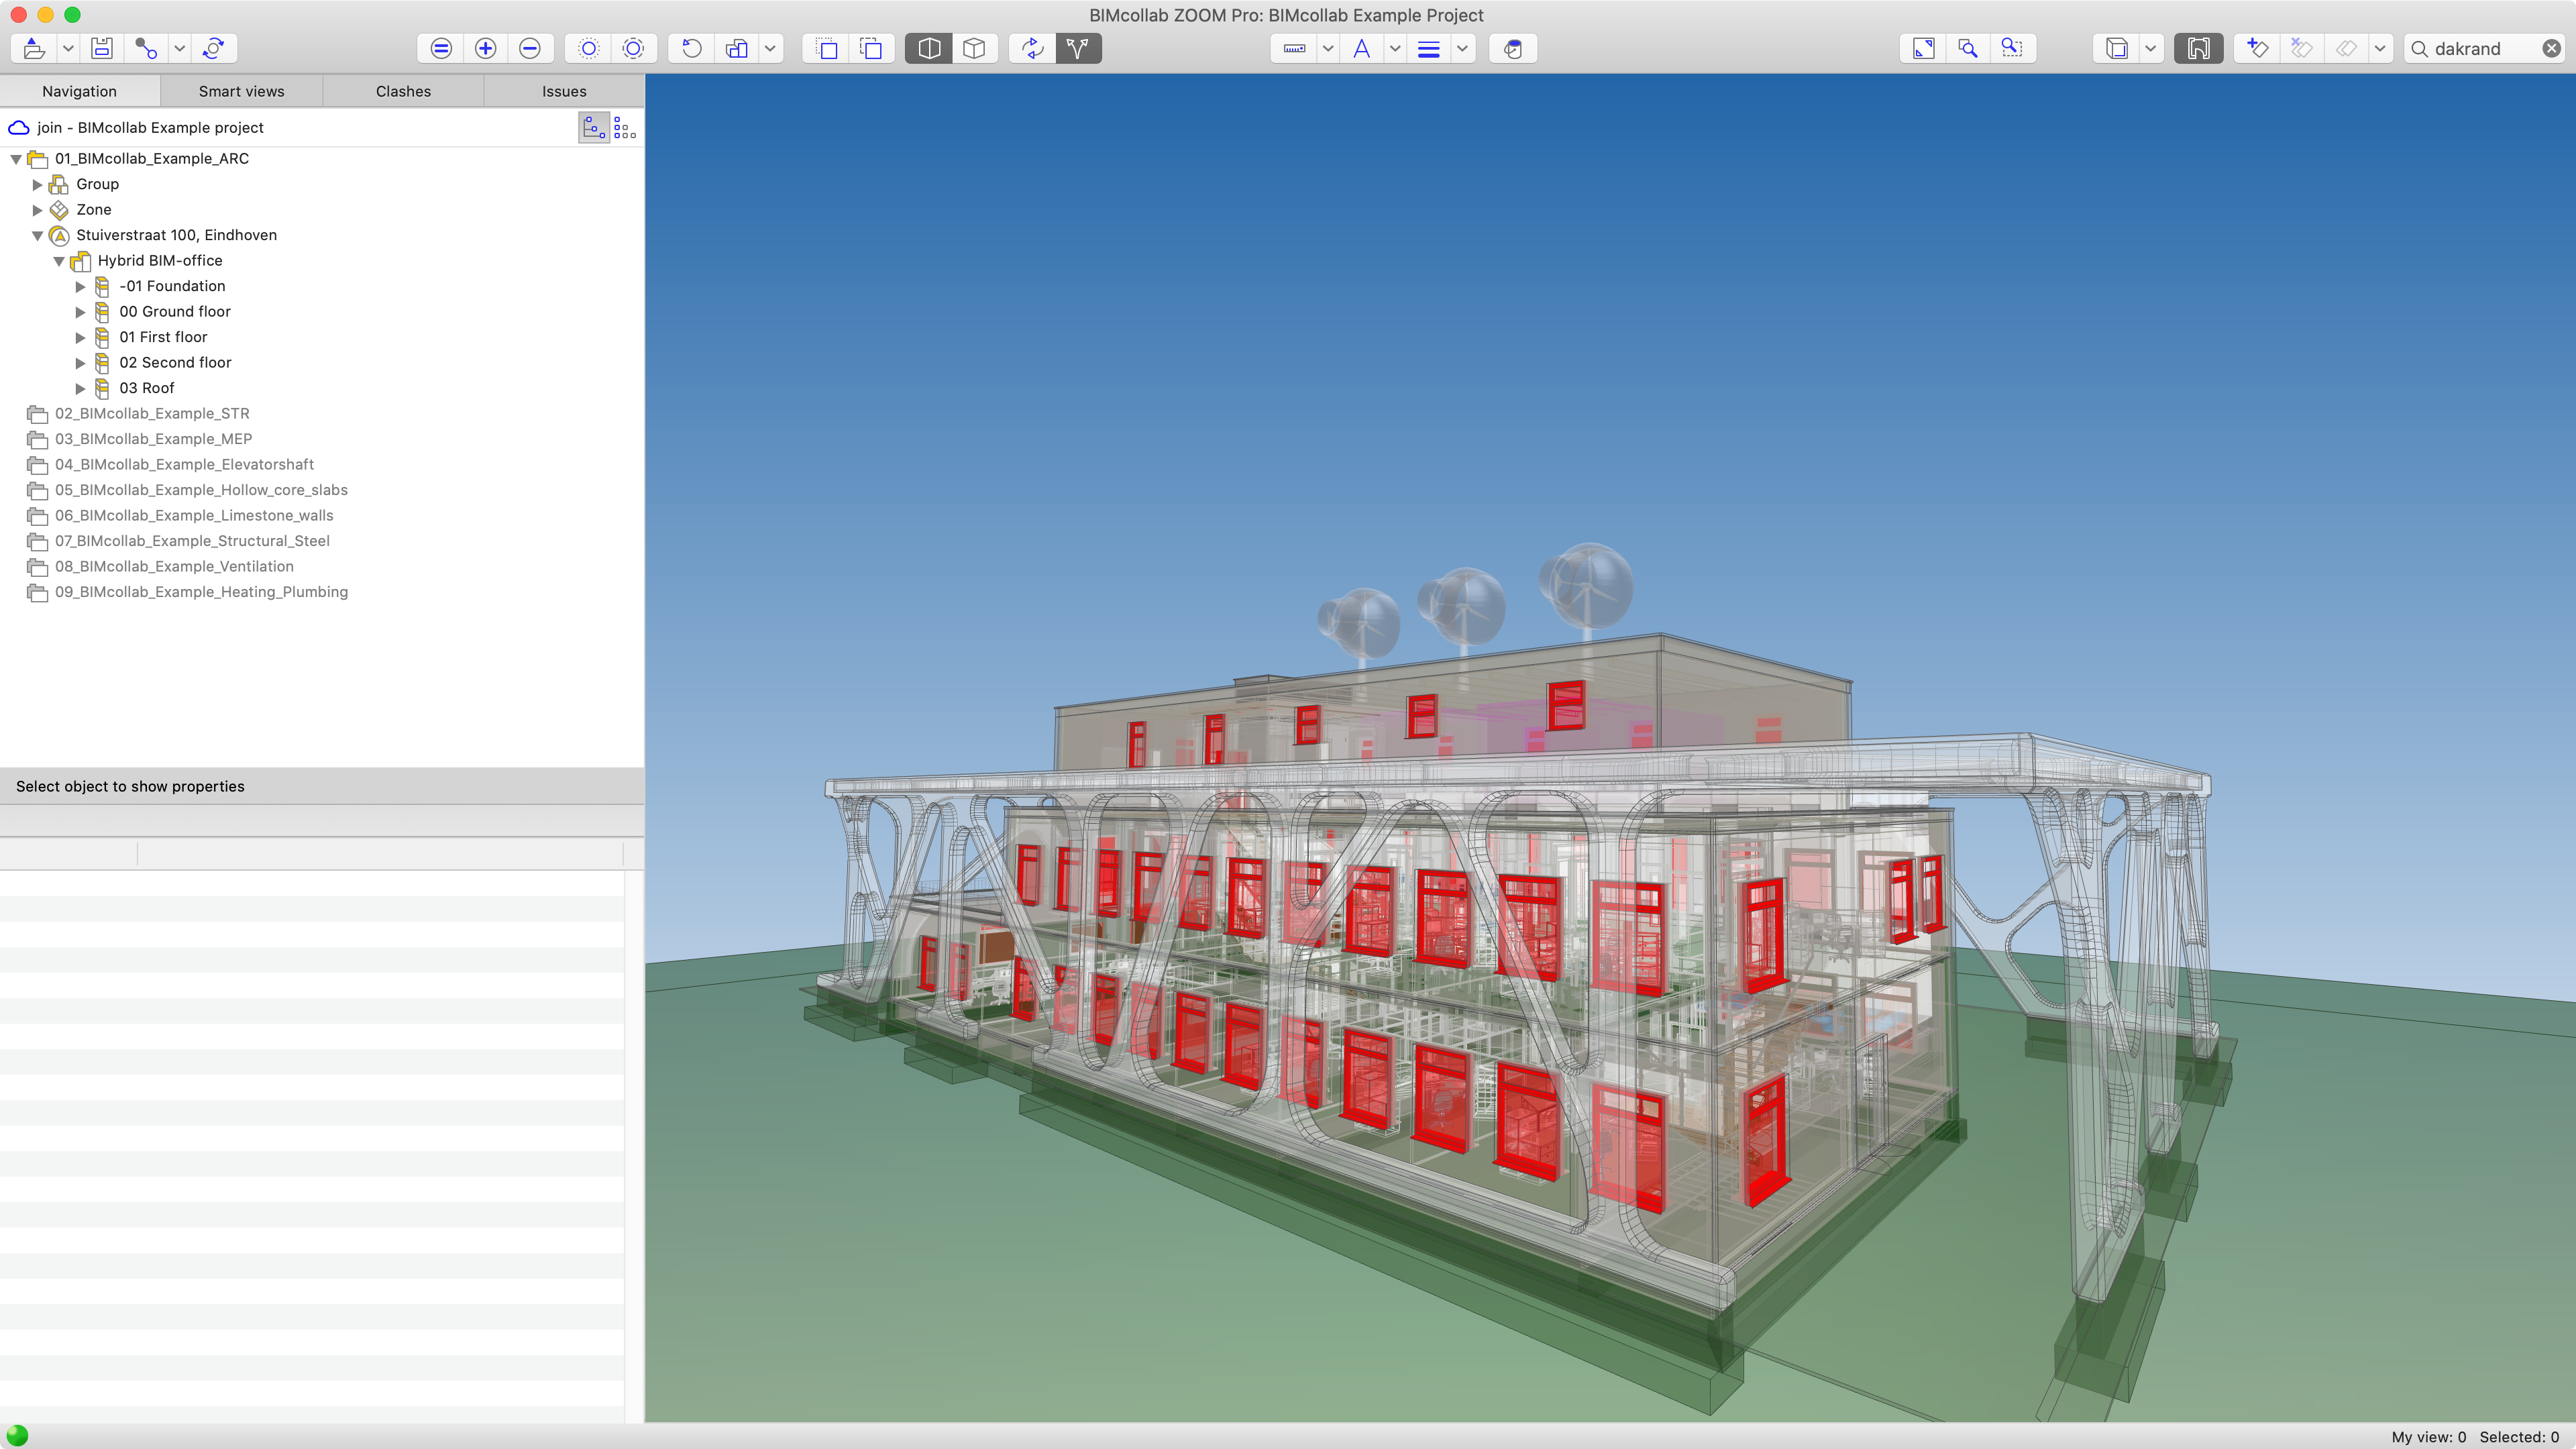Toggle the hierarchical tree view button
Screen dimensions: 2576x1449
[594, 127]
